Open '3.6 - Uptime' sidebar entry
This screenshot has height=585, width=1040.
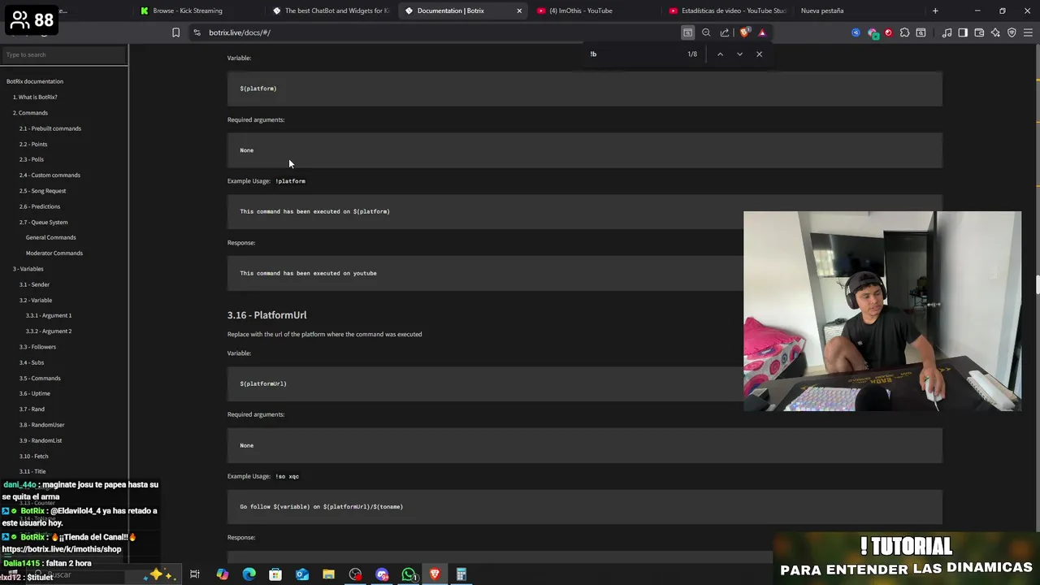[x=35, y=393]
